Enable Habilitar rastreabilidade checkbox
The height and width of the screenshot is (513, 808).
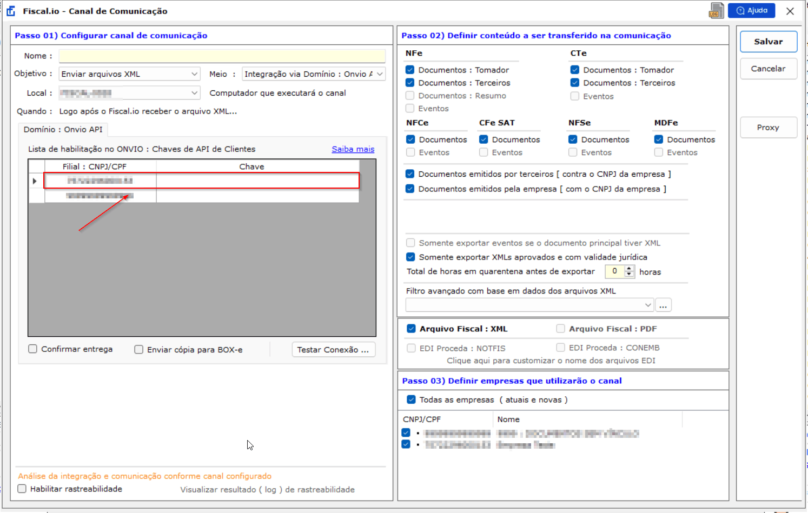click(x=22, y=489)
